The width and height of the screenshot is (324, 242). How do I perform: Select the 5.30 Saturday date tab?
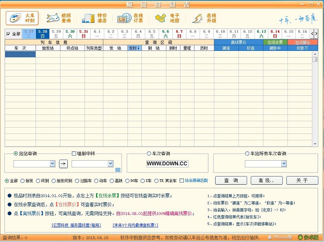coord(70,33)
